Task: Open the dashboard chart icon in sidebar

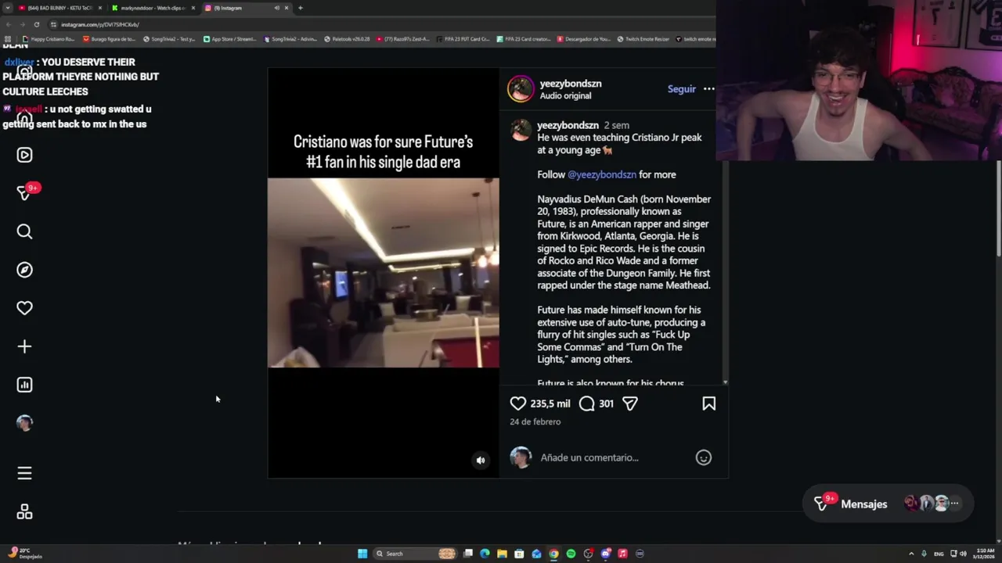Action: tap(24, 385)
